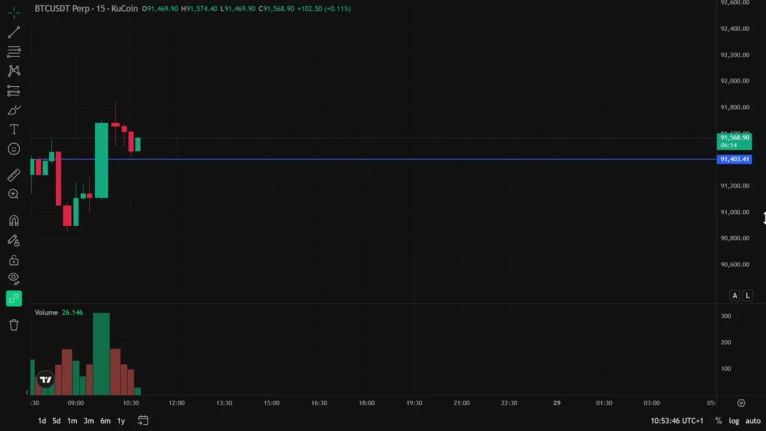Click the TradingView logo on the chart
Screen dimensions: 766x431
pyautogui.click(x=45, y=380)
